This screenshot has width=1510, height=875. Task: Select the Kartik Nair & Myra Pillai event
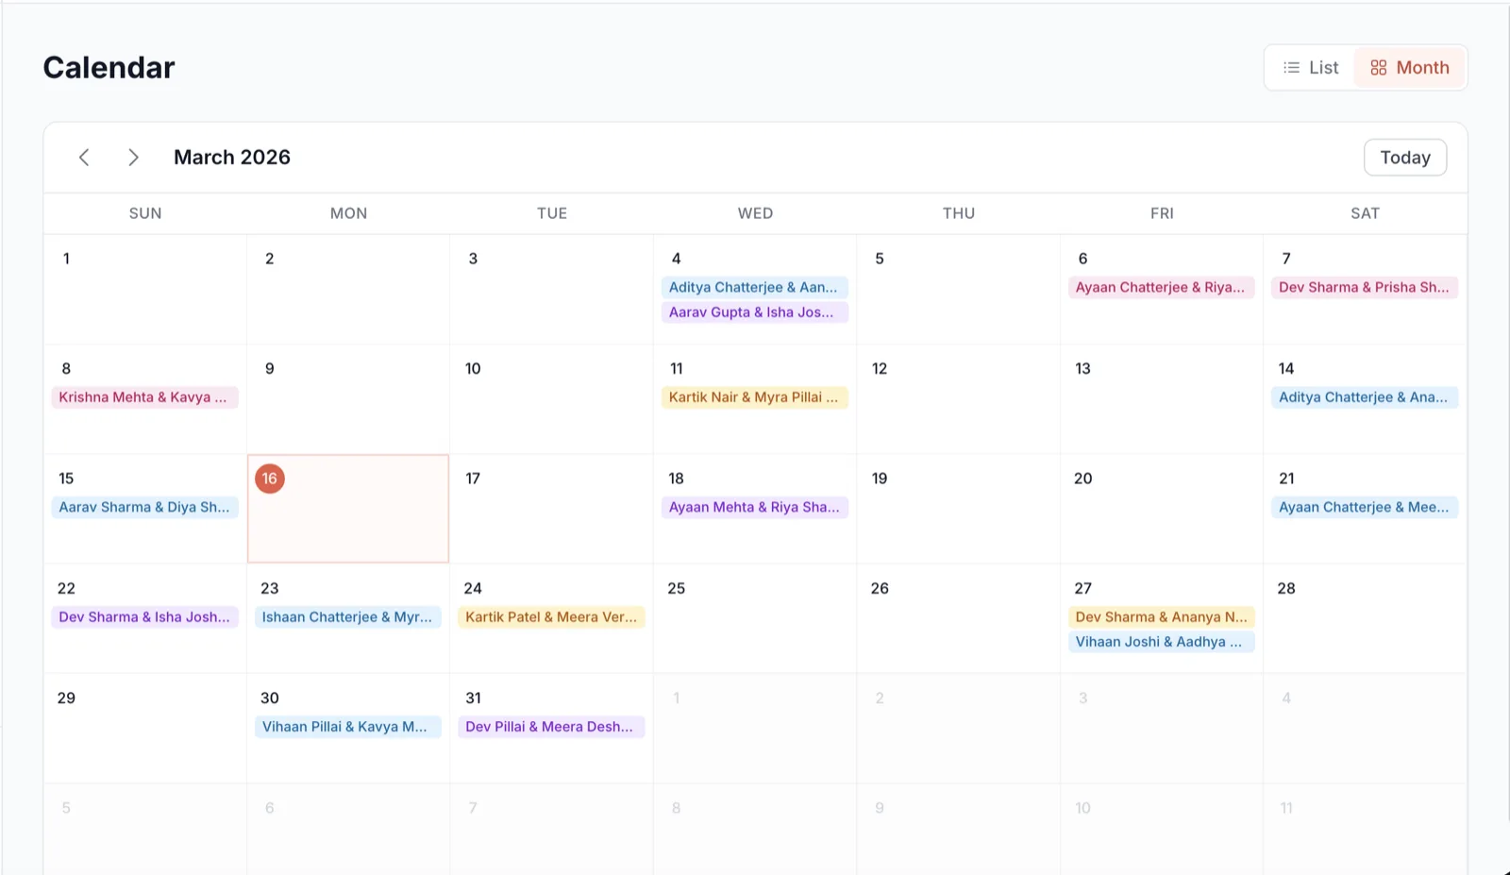coord(754,396)
